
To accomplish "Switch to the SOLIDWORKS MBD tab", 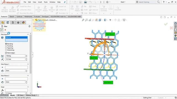I will [x=74, y=16].
